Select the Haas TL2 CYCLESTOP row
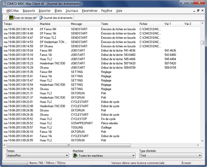The height and width of the screenshot is (167, 207). (101, 119)
